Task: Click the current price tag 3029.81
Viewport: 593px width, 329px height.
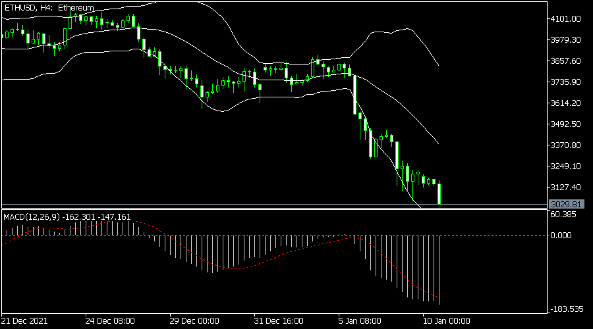Action: coord(566,205)
